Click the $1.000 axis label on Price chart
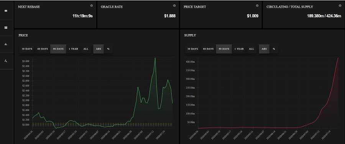Image resolution: width=345 pixels, height=144 pixels. [x=26, y=124]
